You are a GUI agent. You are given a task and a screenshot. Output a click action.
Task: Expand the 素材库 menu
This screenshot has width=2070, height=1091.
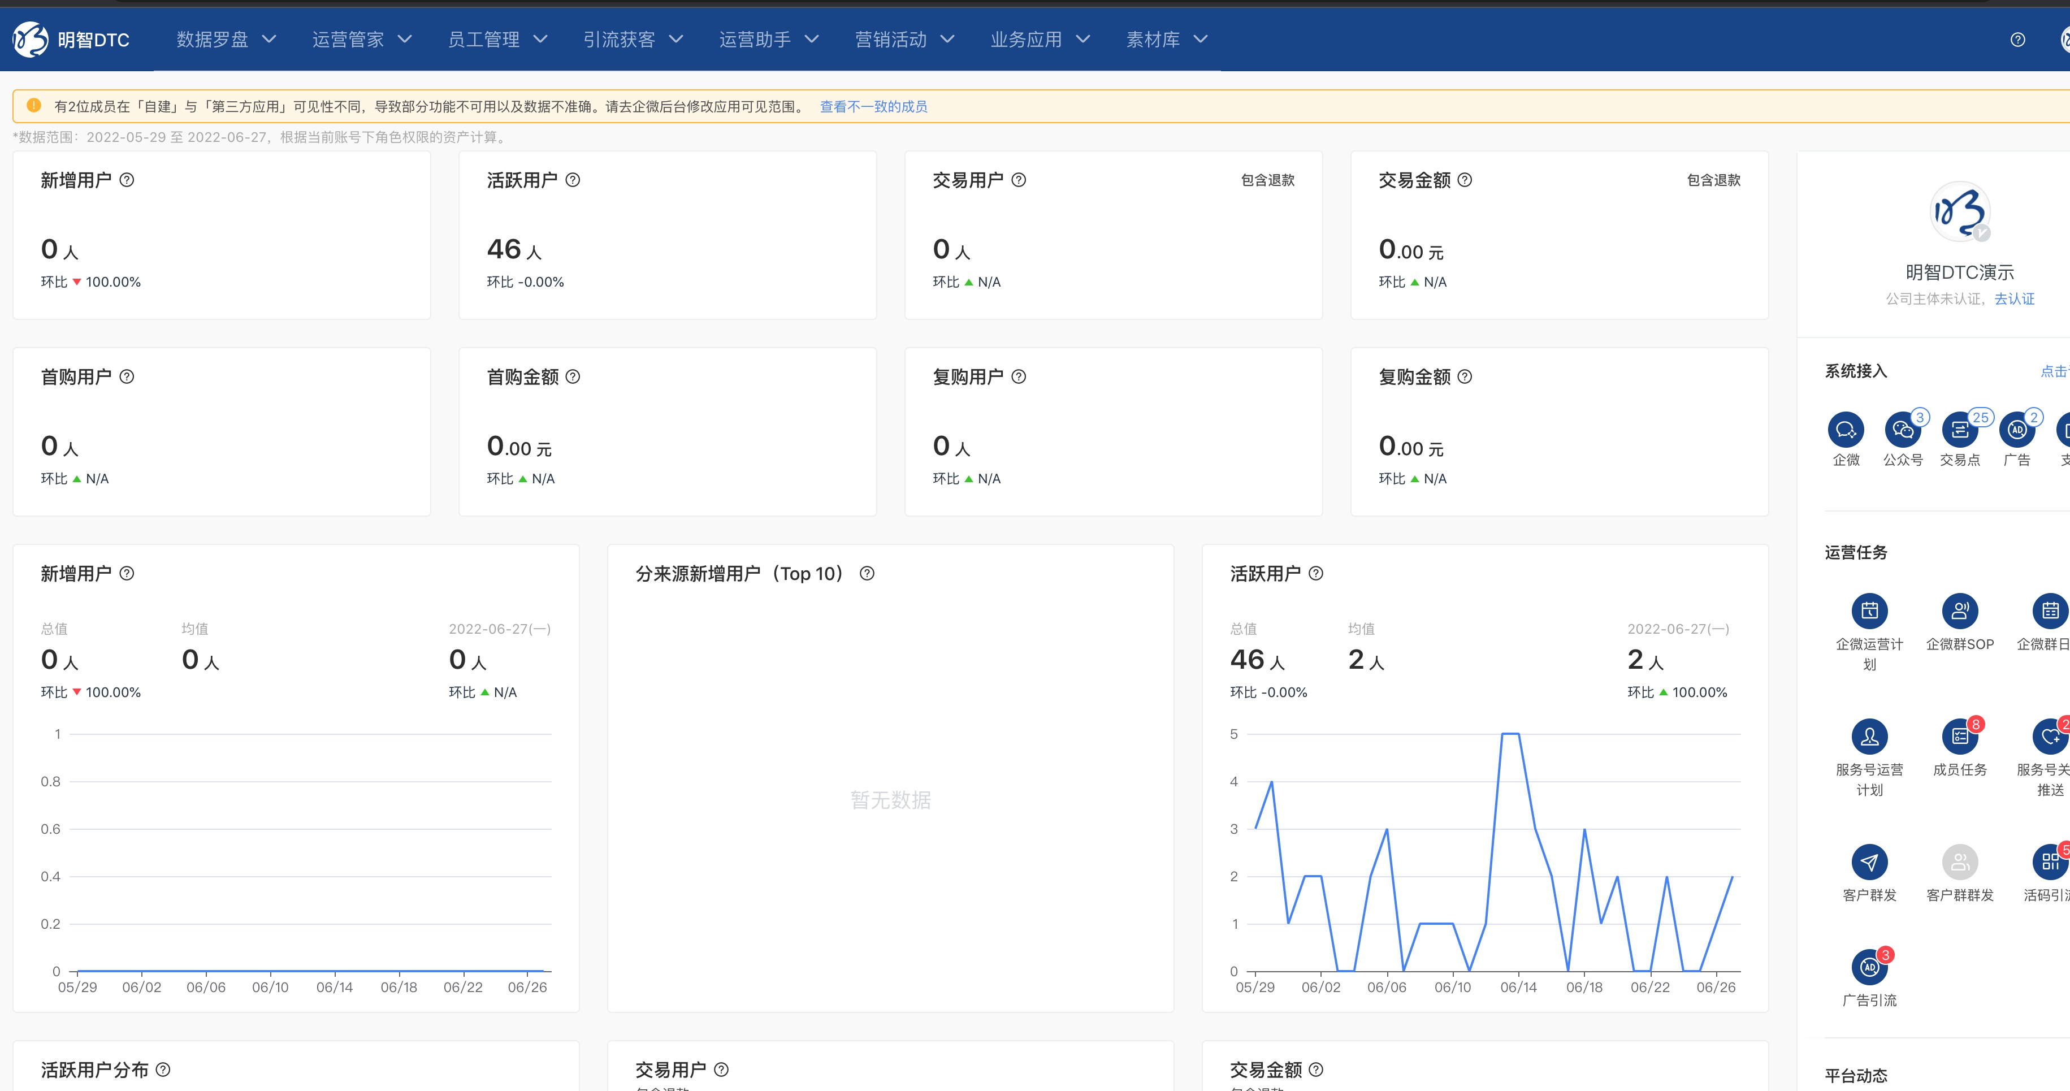(x=1168, y=40)
